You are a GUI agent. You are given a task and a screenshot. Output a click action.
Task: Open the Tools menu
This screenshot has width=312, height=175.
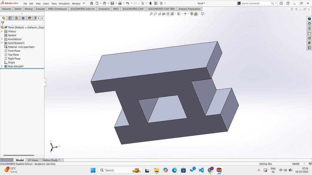tap(54, 4)
